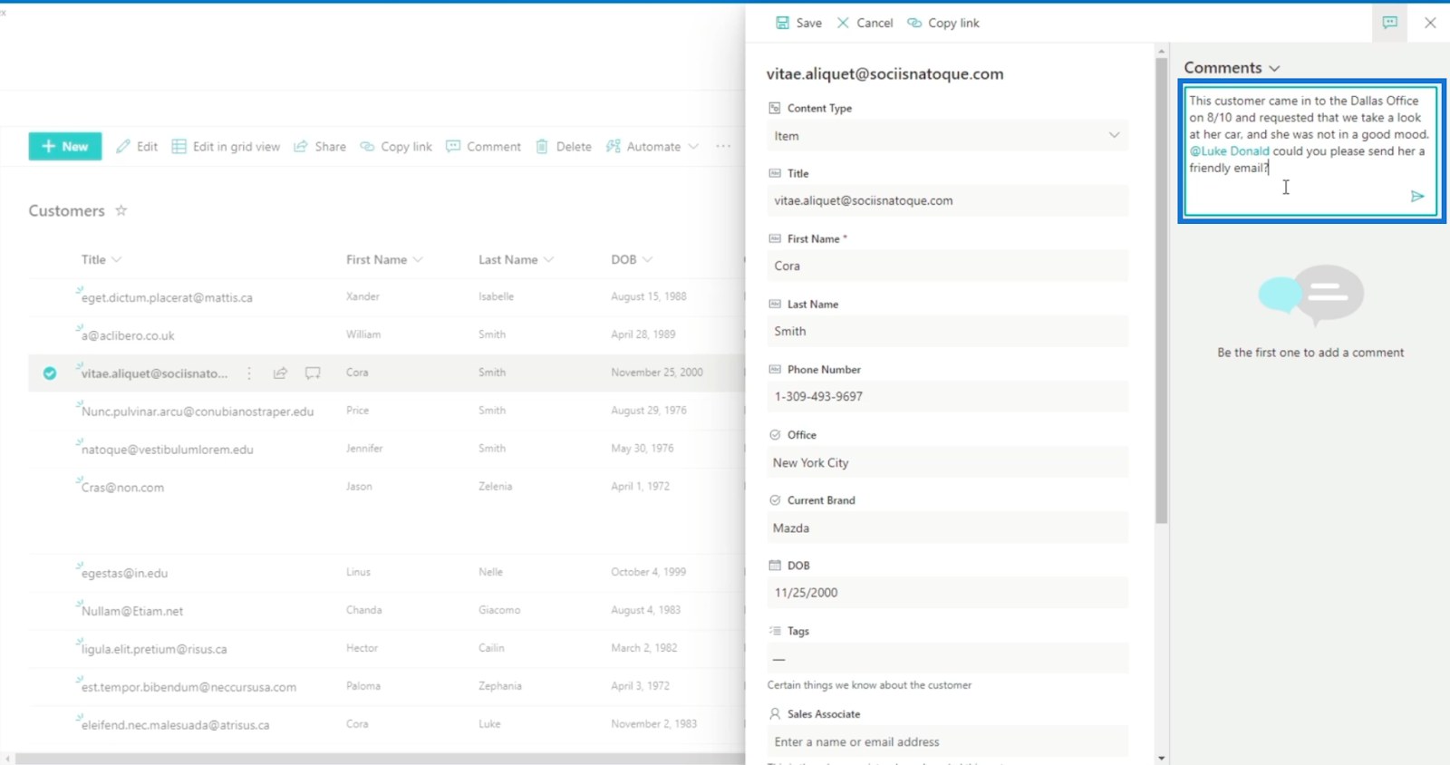The image size is (1450, 765).
Task: Open the DOB column header menu
Action: 632,259
